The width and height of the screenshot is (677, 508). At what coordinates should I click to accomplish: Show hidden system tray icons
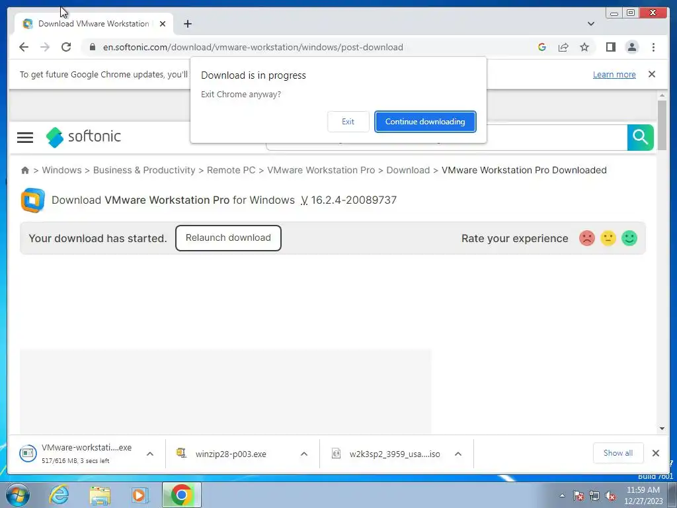[562, 495]
